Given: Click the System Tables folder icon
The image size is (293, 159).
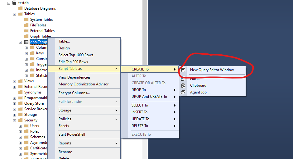Looking at the screenshot, I should coord(26,20).
